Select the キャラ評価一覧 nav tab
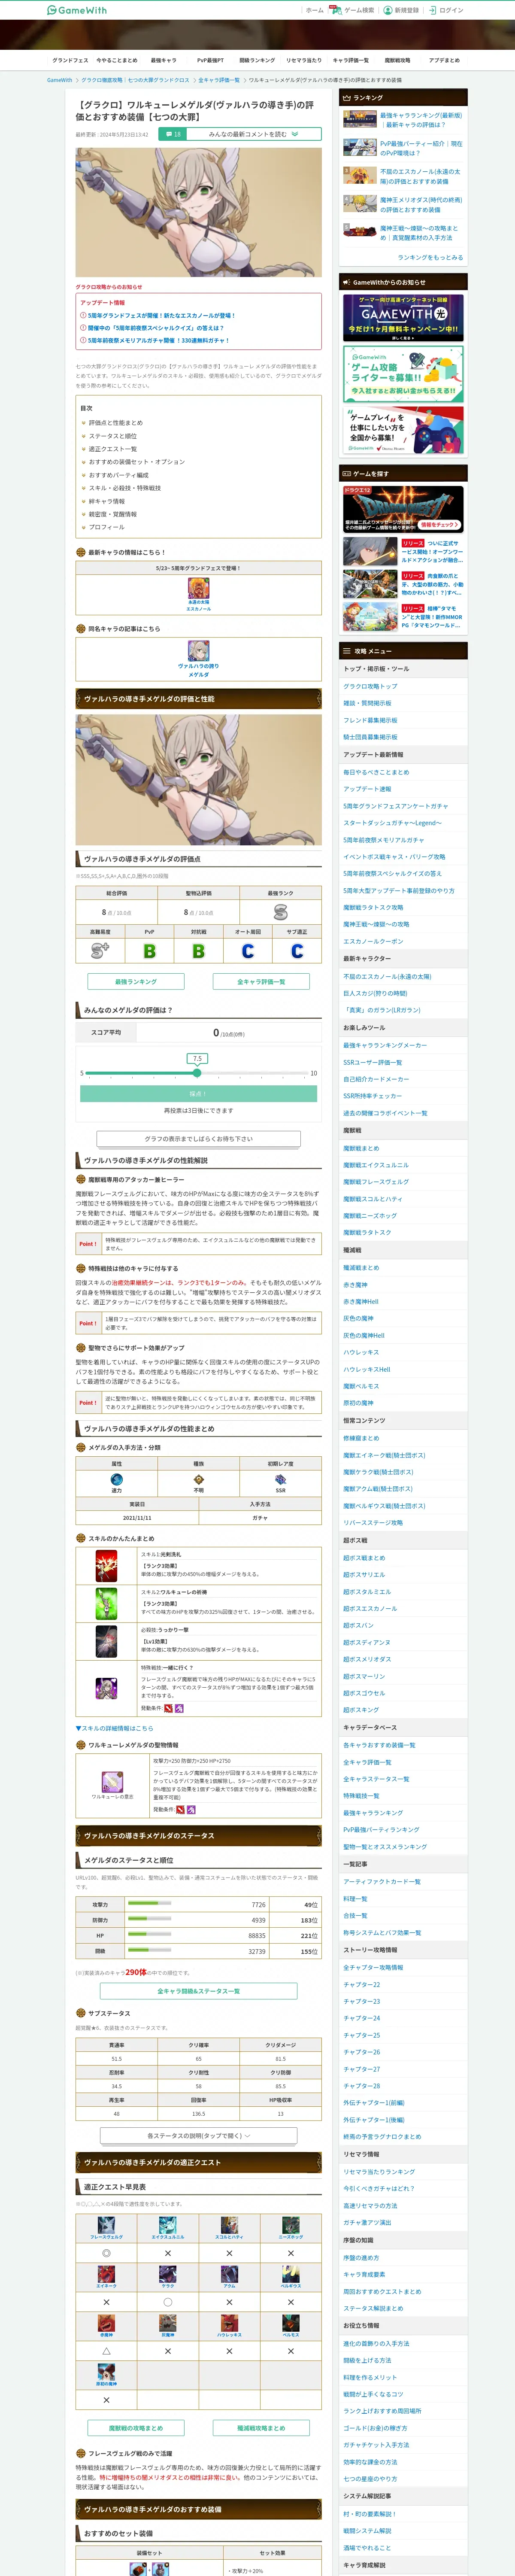This screenshot has height=2576, width=515. click(351, 60)
